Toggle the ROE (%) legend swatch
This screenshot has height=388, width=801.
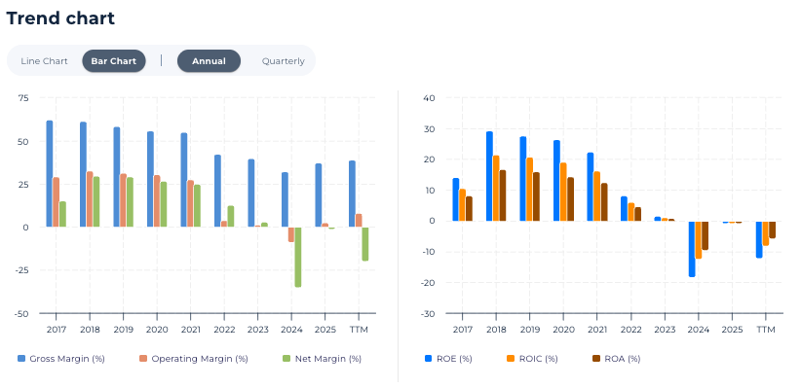[x=429, y=359]
